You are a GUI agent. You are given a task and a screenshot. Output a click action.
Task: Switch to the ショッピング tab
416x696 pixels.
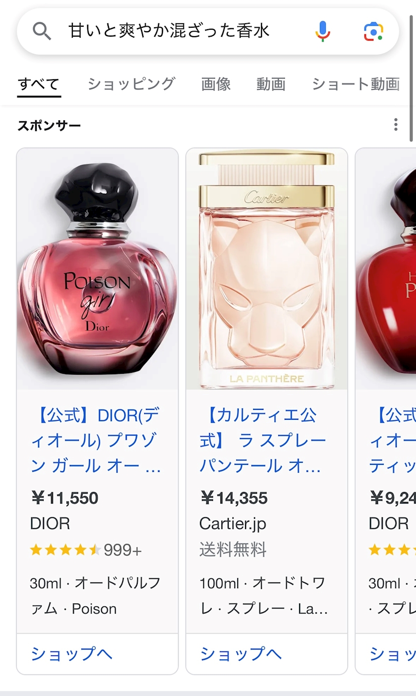(x=131, y=84)
